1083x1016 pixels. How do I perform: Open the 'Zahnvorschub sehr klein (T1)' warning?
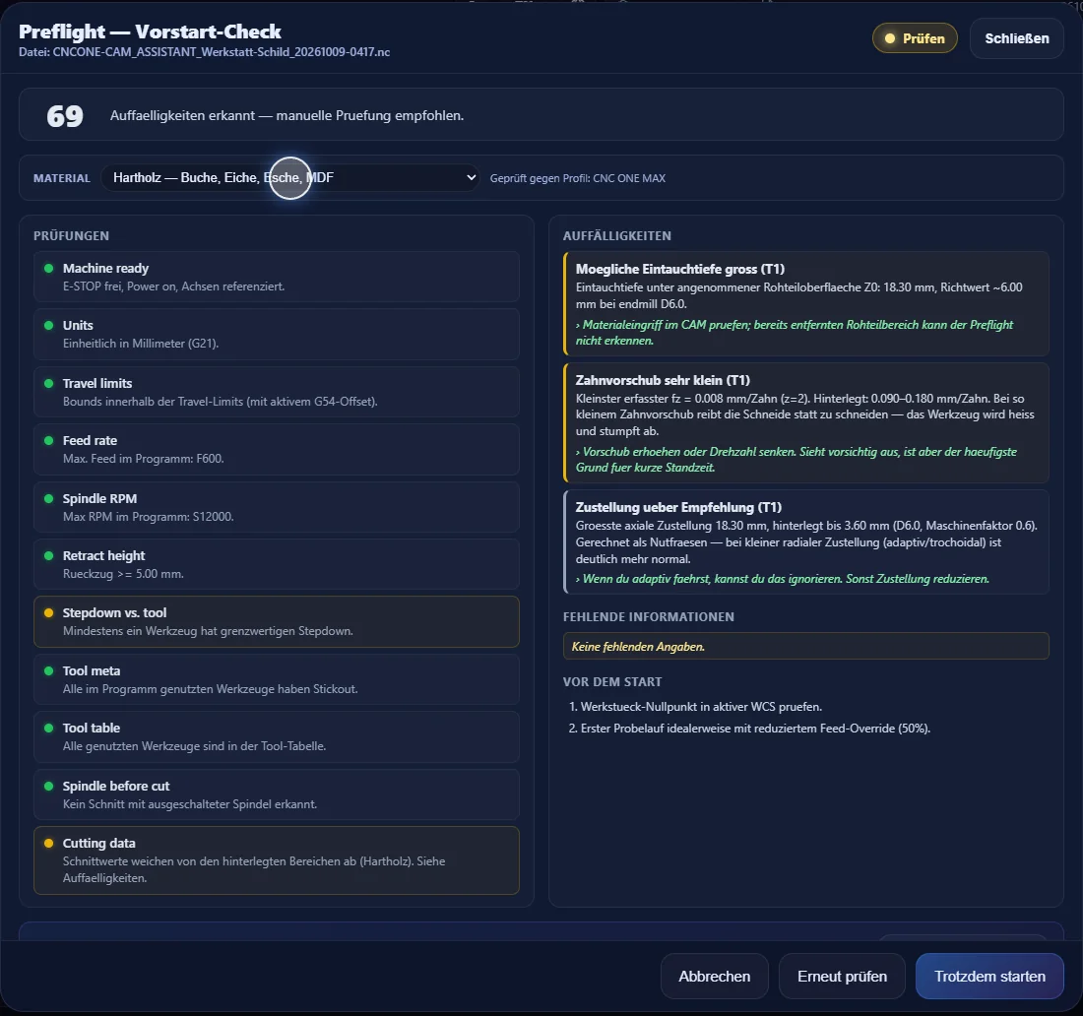(x=806, y=422)
